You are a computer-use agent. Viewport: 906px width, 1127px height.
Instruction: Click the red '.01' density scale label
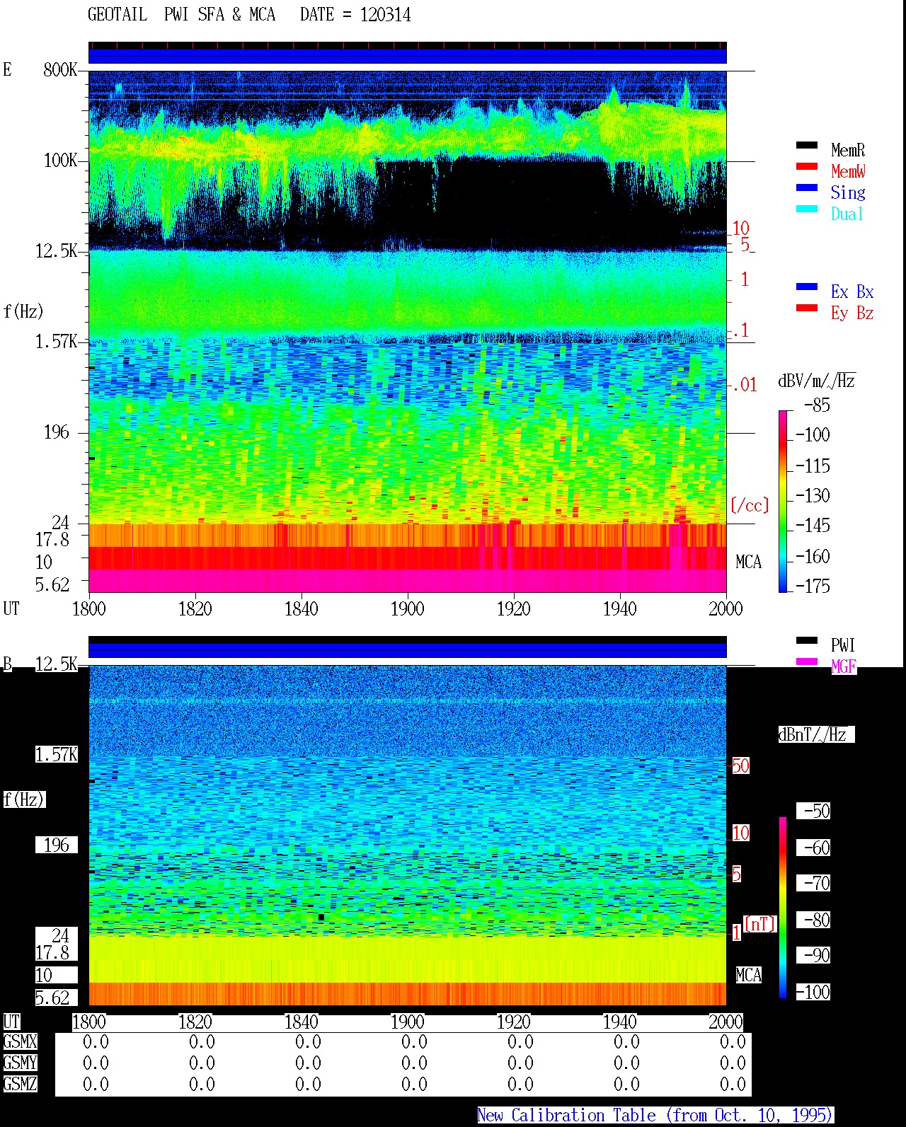[x=744, y=385]
